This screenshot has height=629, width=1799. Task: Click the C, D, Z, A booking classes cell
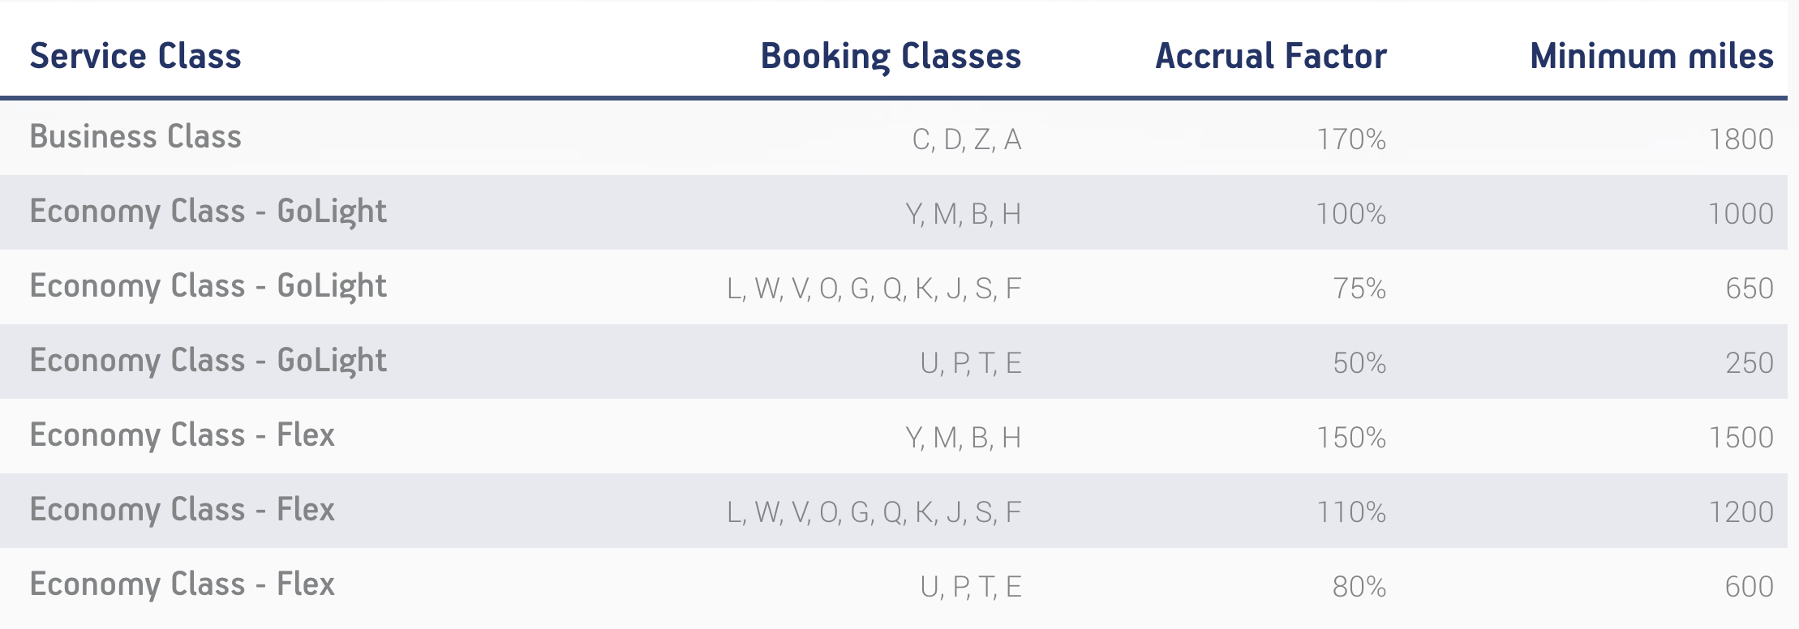tap(966, 139)
